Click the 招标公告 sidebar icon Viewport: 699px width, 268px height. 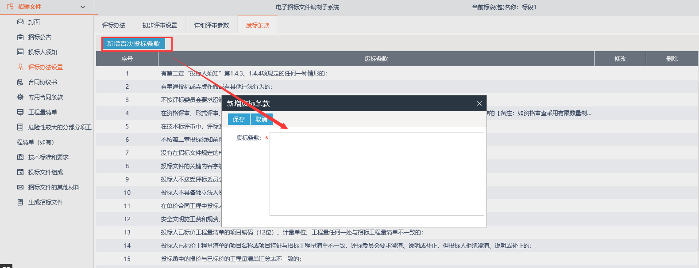click(x=20, y=37)
